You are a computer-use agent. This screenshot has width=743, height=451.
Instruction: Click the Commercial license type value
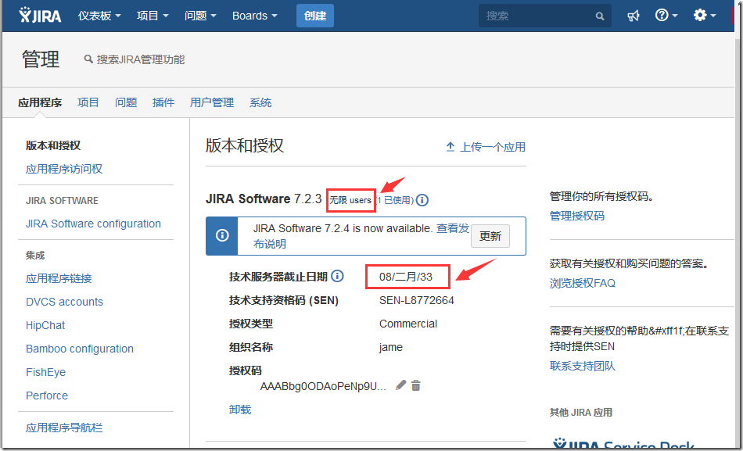(x=408, y=324)
